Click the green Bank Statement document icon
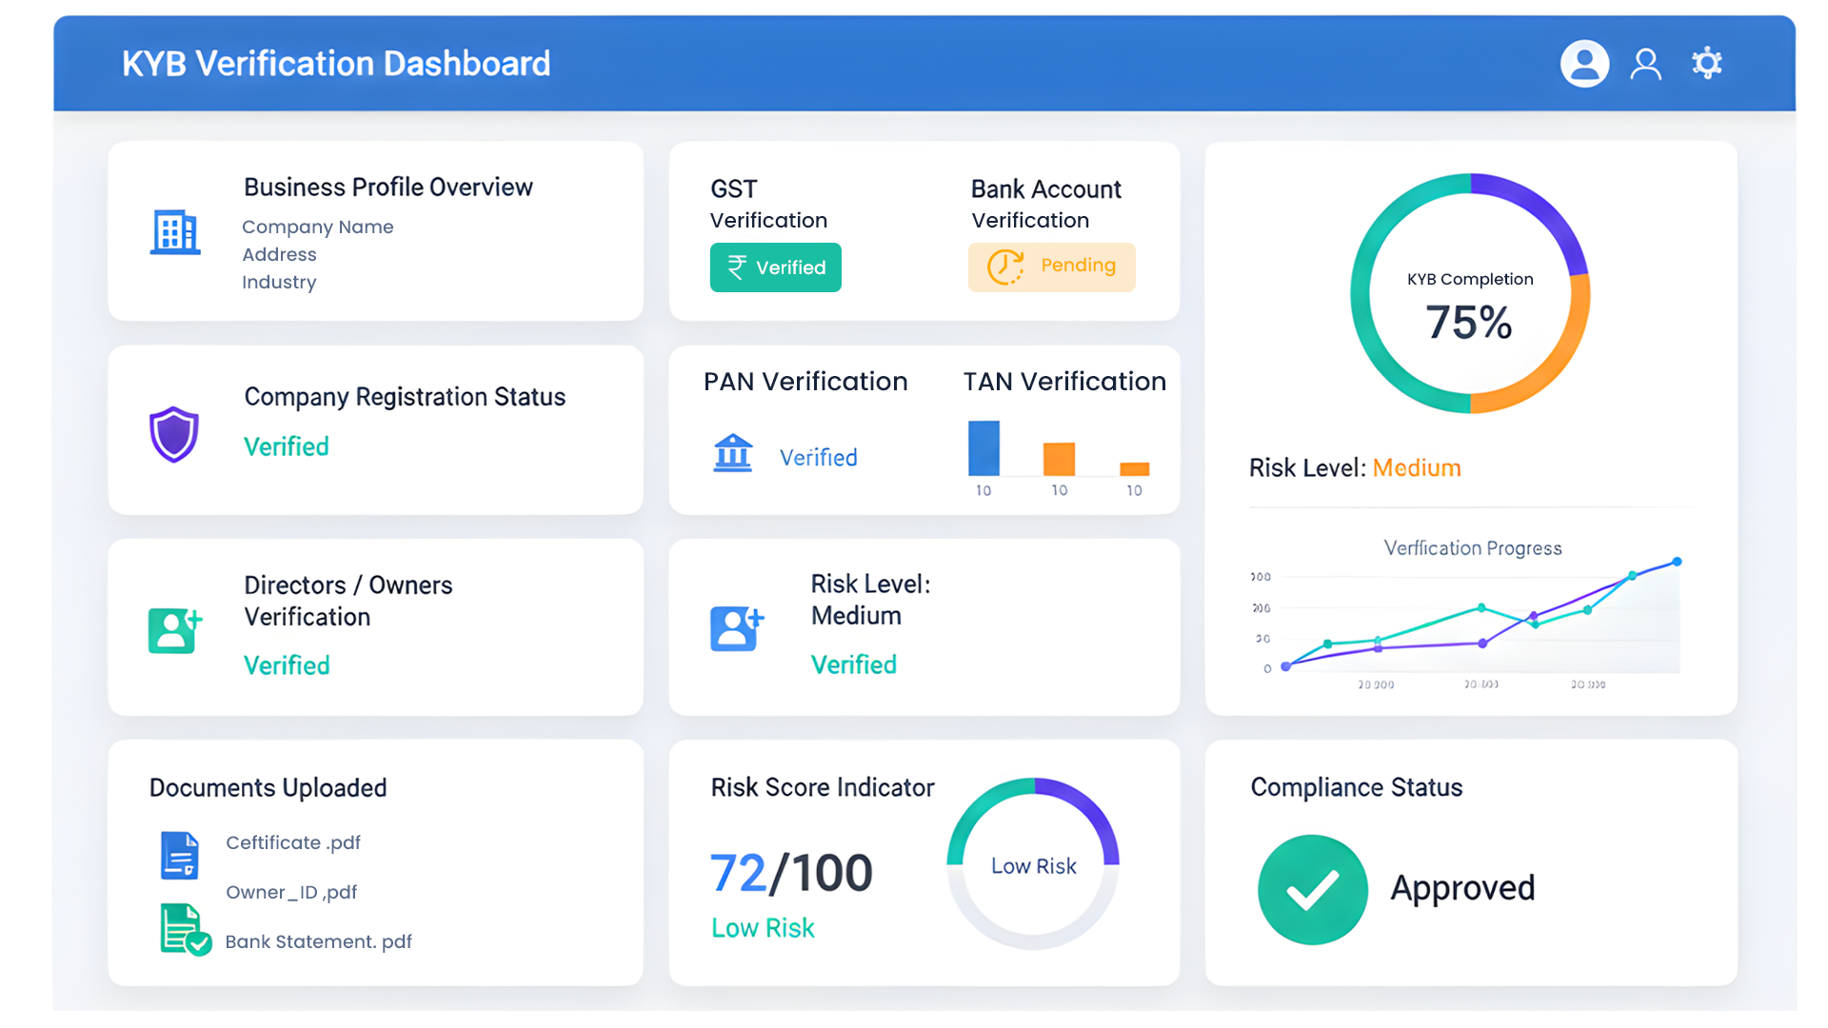Viewport: 1828px width, 1028px height. pyautogui.click(x=183, y=930)
